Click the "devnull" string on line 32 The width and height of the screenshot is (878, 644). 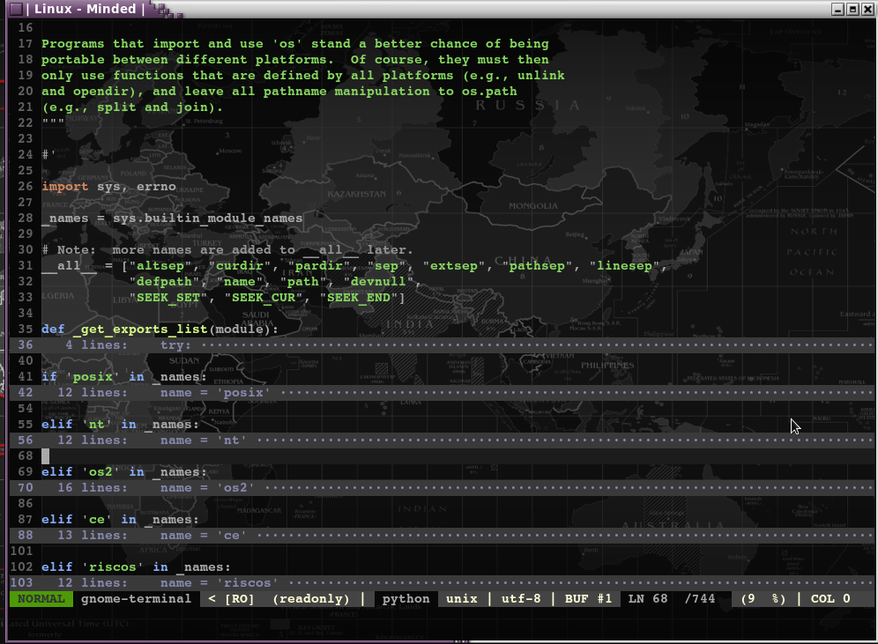[378, 281]
